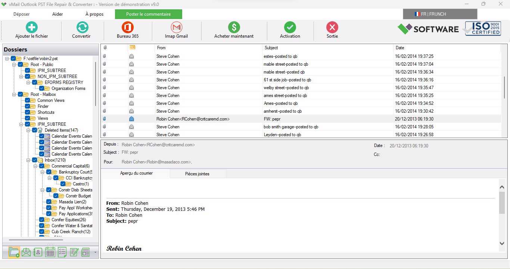The image size is (510, 269).
Task: Uncheck the EFORMS REGISTRY checkbox
Action: pyautogui.click(x=35, y=82)
